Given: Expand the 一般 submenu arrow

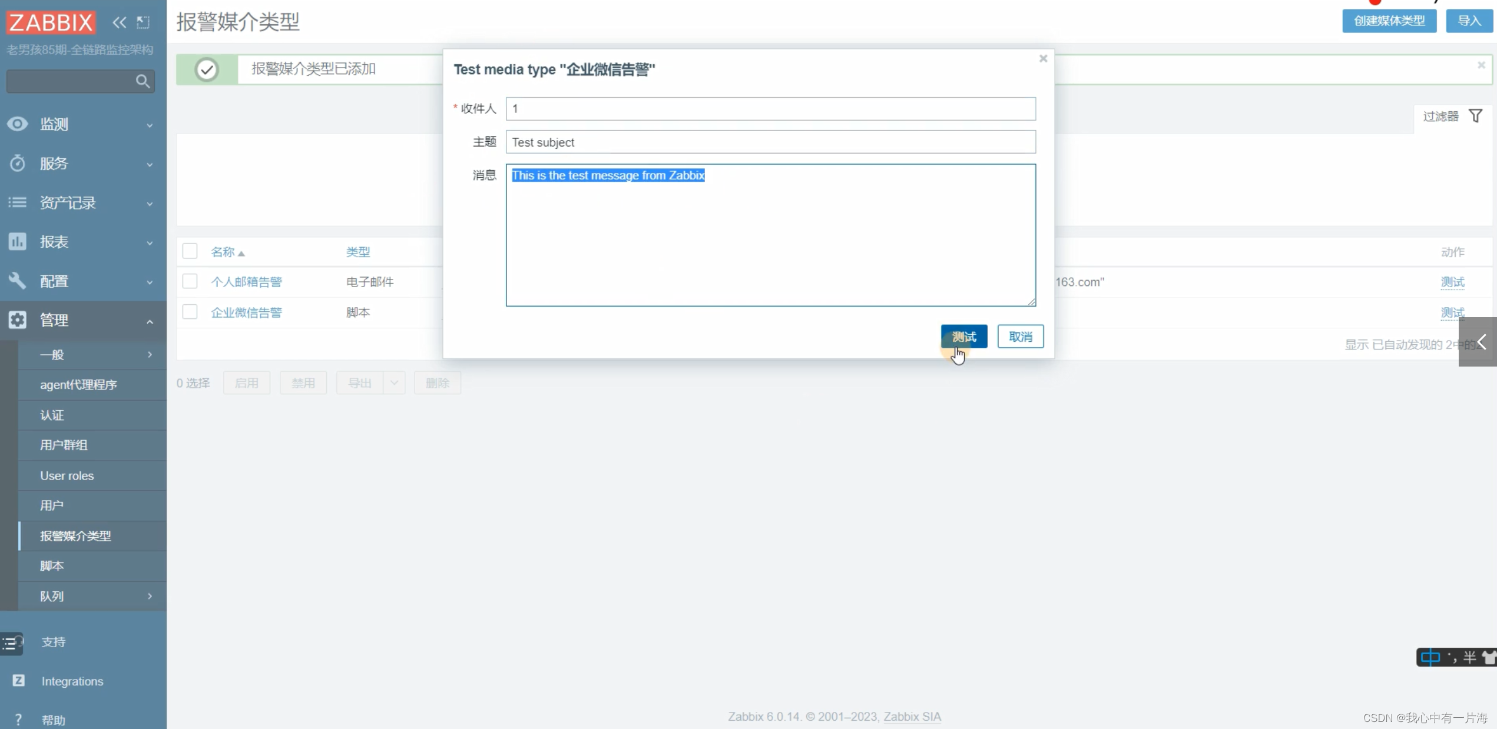Looking at the screenshot, I should 150,354.
